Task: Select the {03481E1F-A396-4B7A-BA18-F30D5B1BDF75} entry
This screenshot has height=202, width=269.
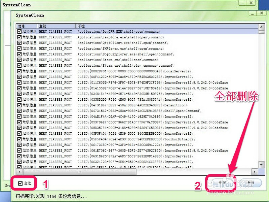Action: pos(135,94)
